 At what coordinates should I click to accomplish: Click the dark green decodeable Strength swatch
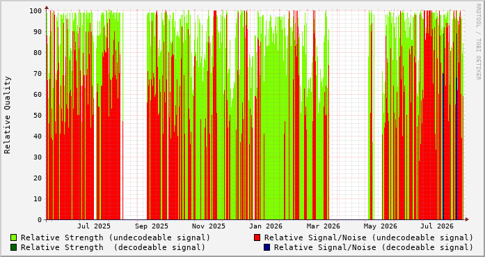[14, 247]
